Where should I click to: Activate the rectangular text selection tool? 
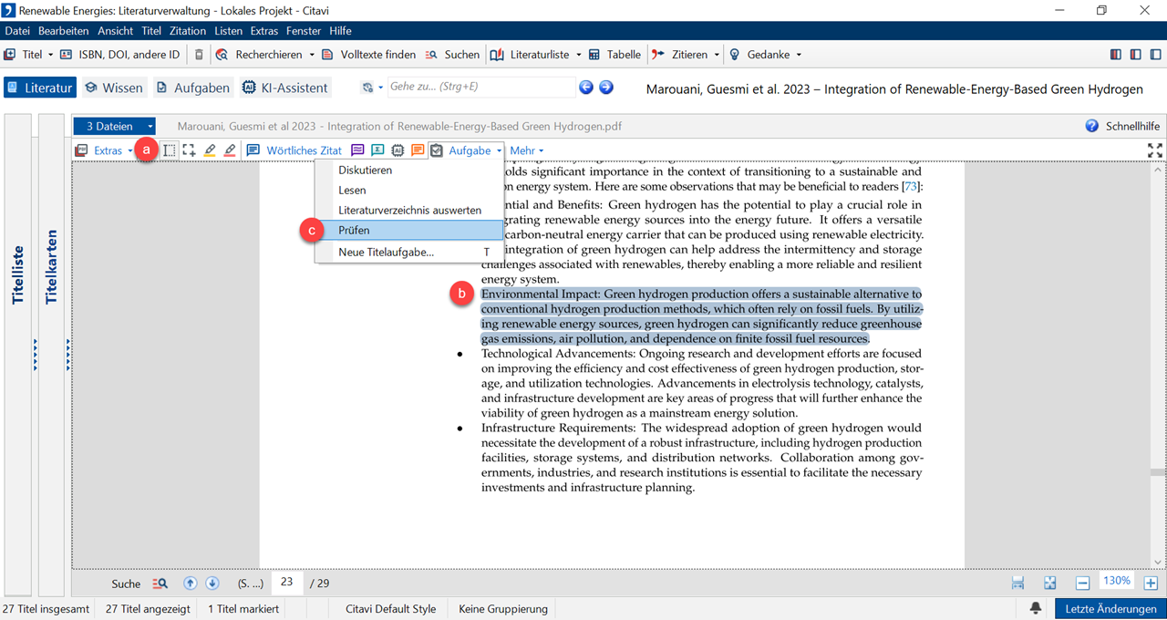point(170,150)
